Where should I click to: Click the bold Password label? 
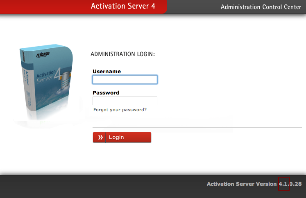tap(106, 92)
